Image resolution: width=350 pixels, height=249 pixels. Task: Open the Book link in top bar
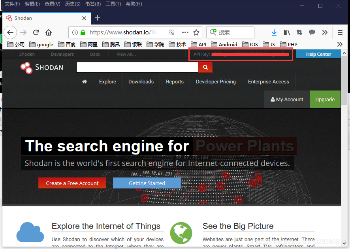click(x=95, y=54)
